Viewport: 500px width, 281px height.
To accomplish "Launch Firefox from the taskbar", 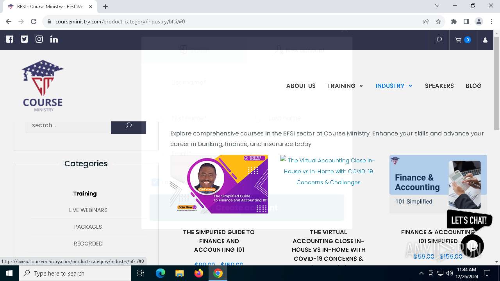I will [x=198, y=273].
